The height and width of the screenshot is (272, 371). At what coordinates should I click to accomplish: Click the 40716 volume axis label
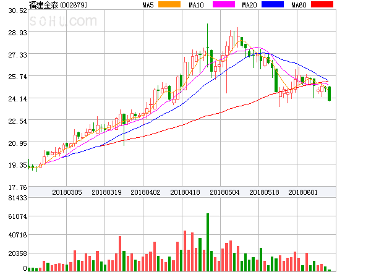[17, 235]
